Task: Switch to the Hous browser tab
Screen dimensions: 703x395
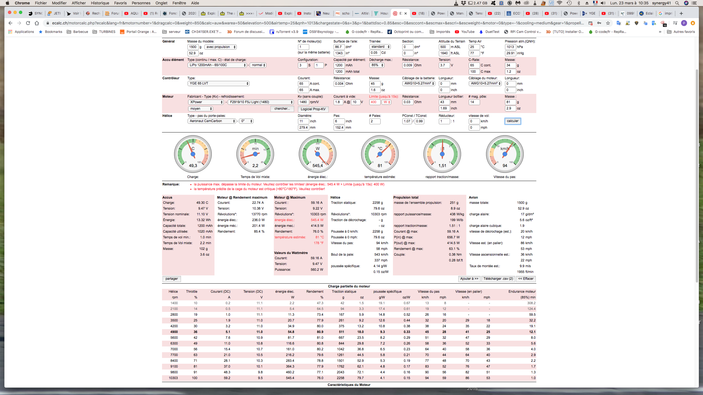Action: pyautogui.click(x=381, y=13)
